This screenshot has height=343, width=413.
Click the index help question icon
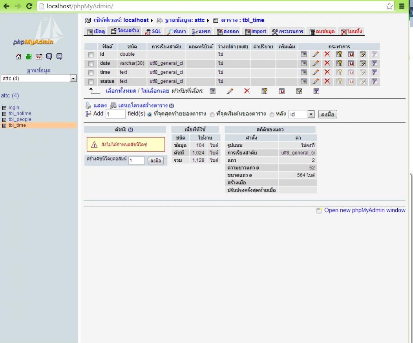click(131, 130)
